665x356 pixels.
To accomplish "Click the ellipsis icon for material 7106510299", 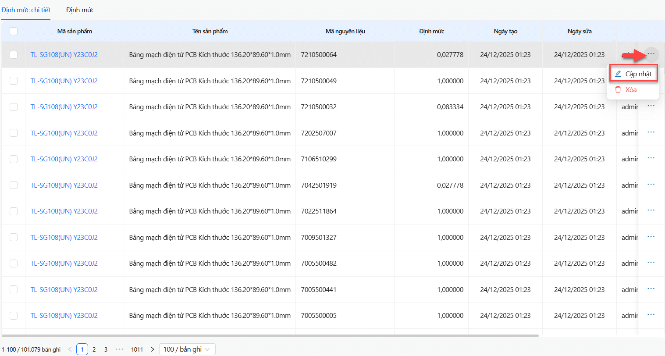I will pos(651,159).
